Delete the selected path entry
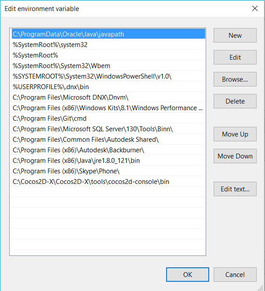This screenshot has height=291, width=265. coord(235,101)
